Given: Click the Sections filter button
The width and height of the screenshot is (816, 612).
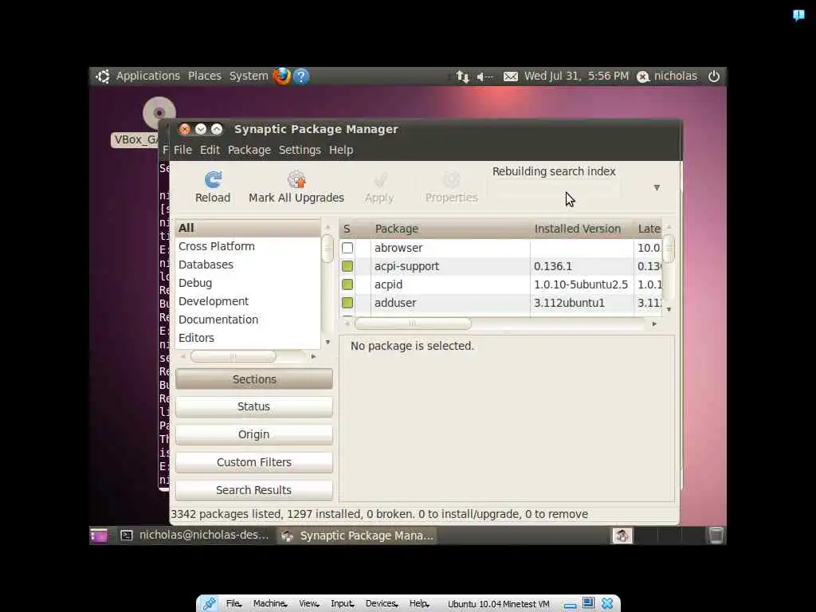Looking at the screenshot, I should pyautogui.click(x=254, y=379).
